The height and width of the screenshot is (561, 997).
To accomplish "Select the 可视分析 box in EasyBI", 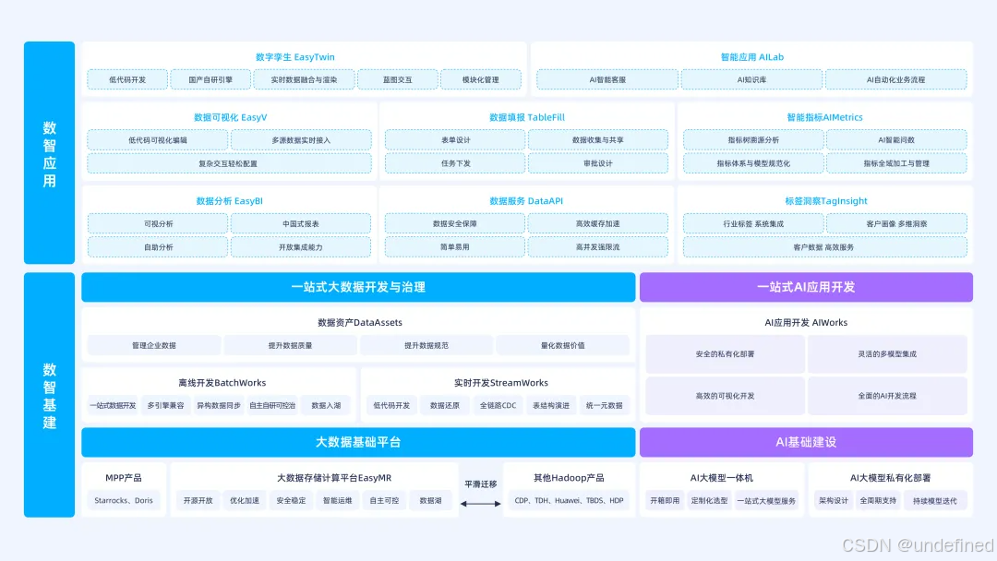I will click(x=158, y=223).
